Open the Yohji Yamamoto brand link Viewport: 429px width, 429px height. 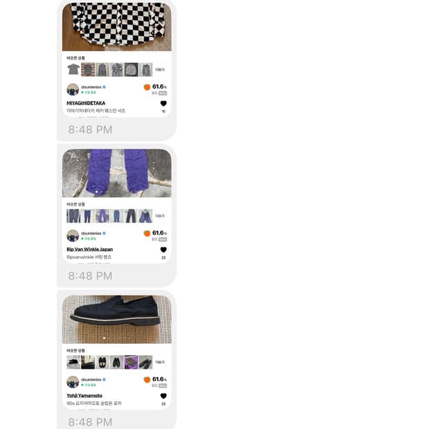(84, 395)
